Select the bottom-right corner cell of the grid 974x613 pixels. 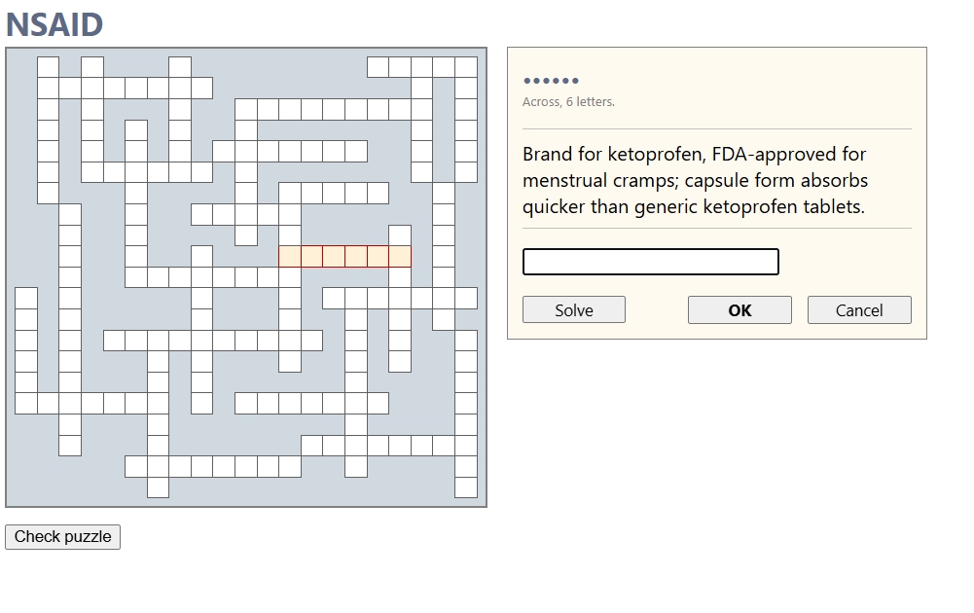[x=467, y=488]
